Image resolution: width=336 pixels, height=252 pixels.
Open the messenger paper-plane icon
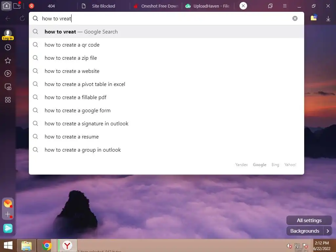click(x=8, y=228)
